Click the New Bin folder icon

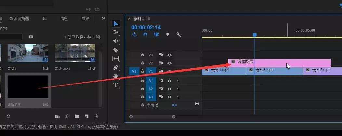tap(77, 116)
